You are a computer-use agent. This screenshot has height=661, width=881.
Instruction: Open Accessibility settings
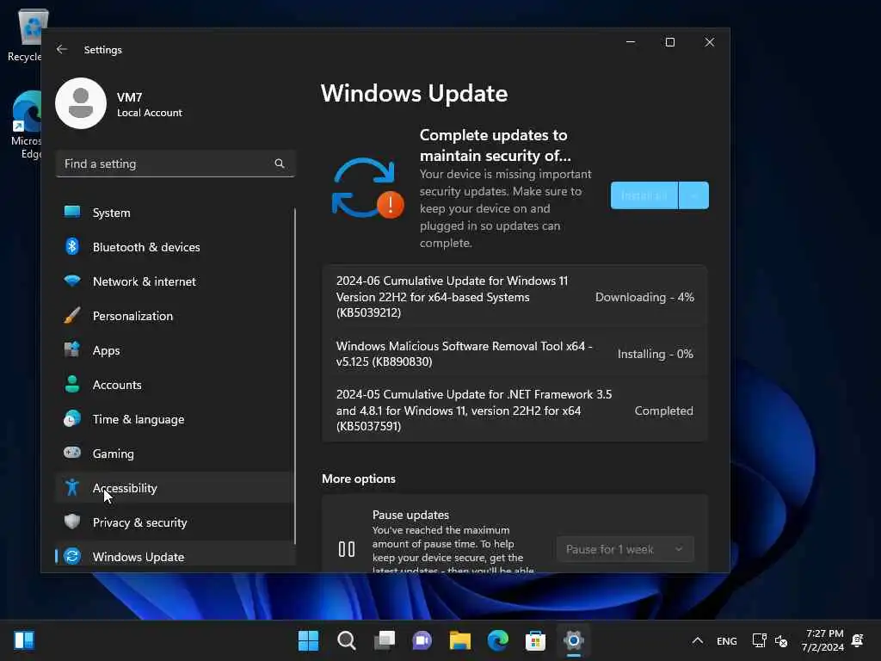coord(176,488)
